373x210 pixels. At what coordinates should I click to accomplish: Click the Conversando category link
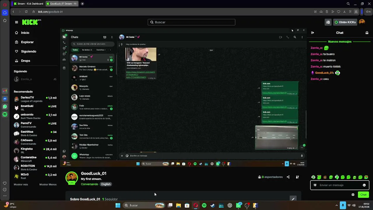click(89, 184)
